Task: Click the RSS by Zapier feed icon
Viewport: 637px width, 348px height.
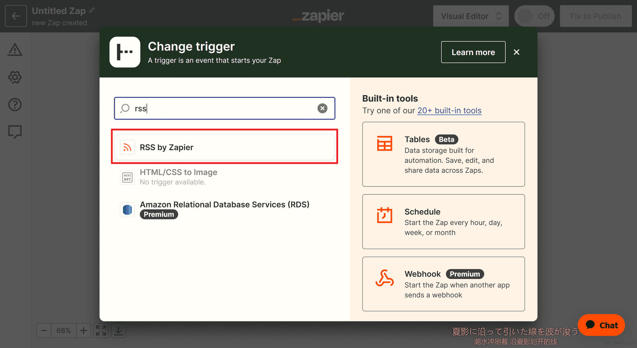Action: tap(127, 147)
